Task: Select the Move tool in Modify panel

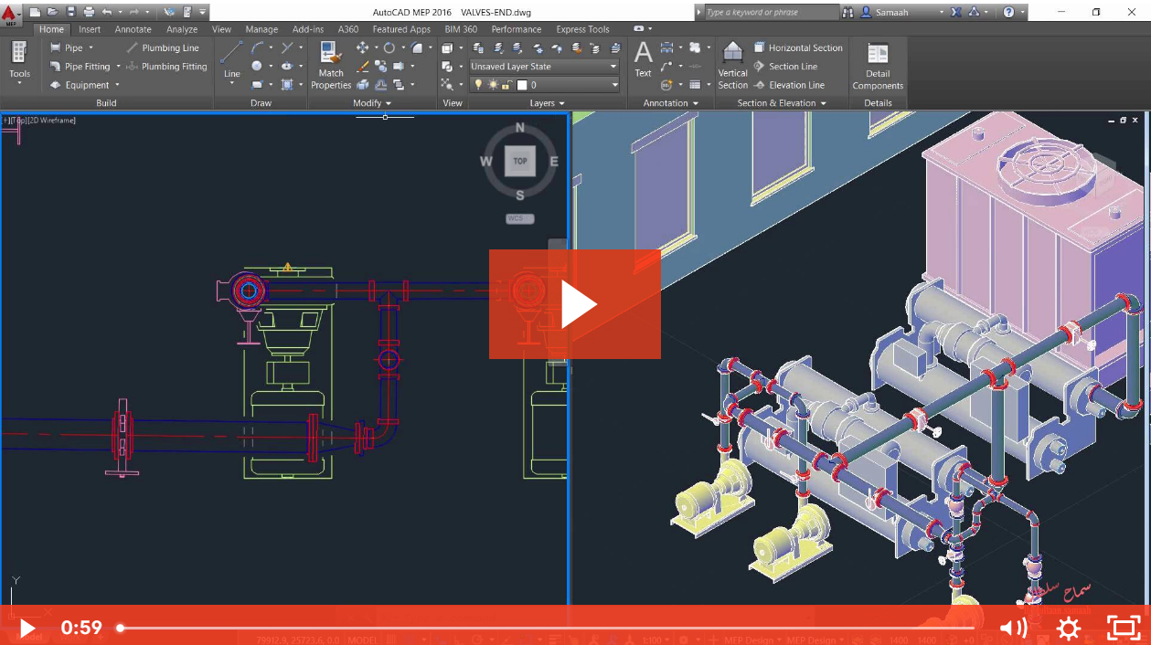Action: pyautogui.click(x=362, y=48)
